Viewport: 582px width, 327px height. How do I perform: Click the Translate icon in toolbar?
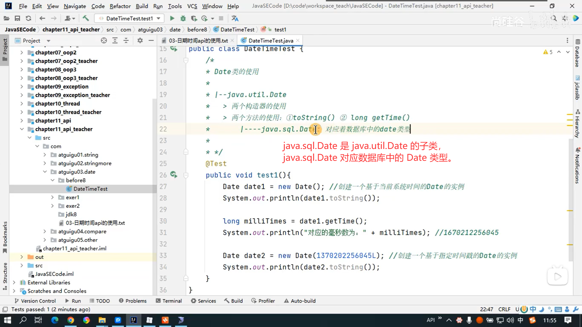pyautogui.click(x=235, y=18)
